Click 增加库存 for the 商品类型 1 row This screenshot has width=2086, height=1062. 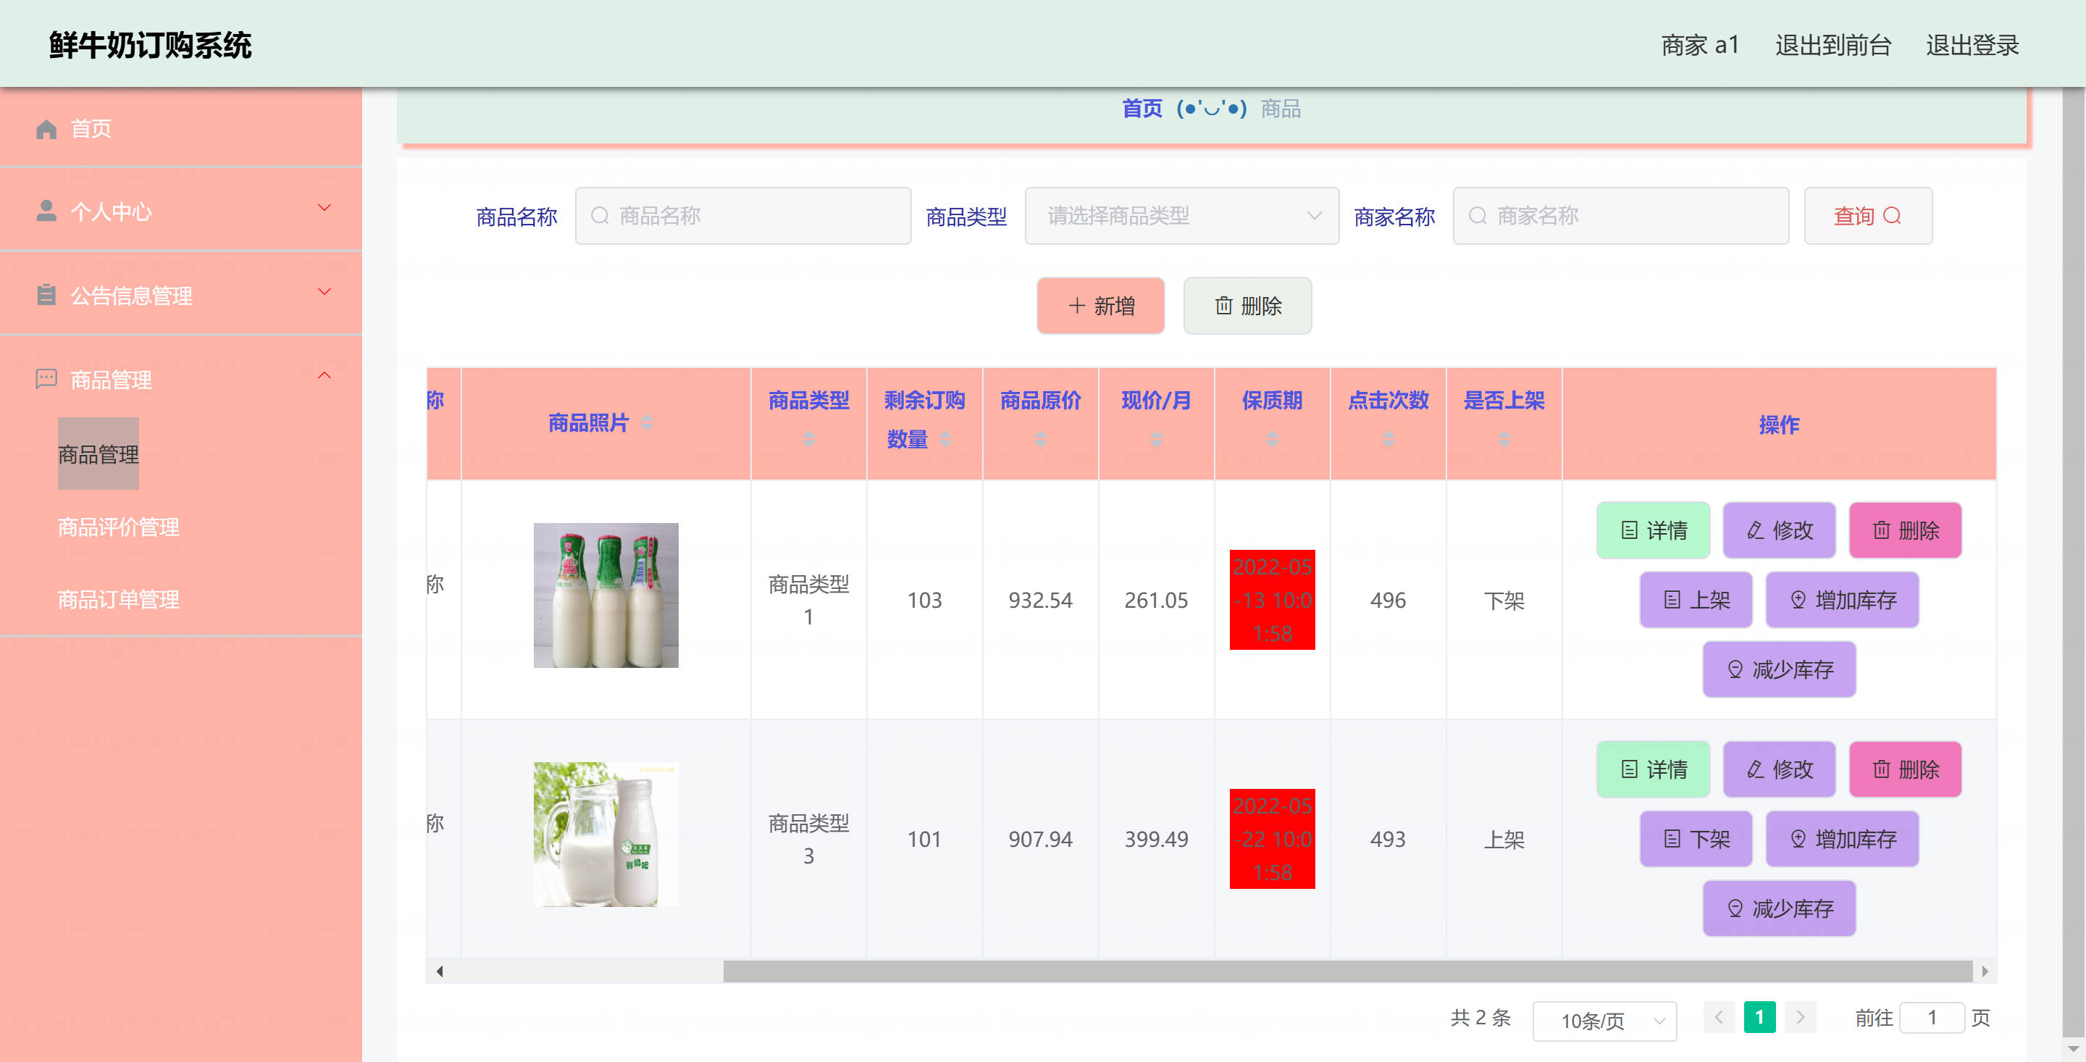coord(1842,599)
